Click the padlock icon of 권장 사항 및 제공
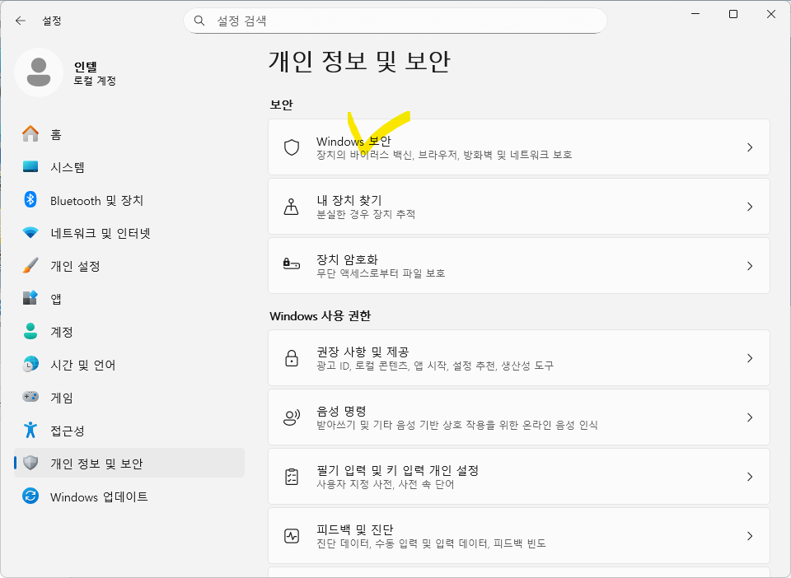 [x=292, y=358]
